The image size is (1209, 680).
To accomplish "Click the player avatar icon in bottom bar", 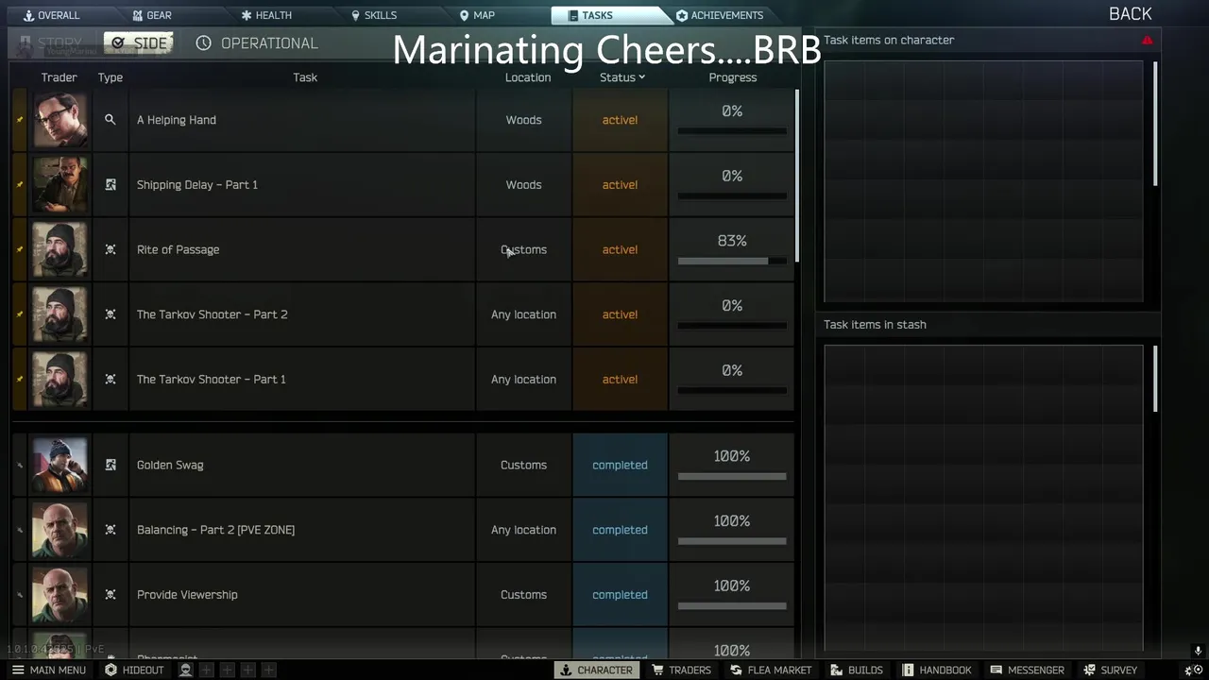I will tap(186, 670).
